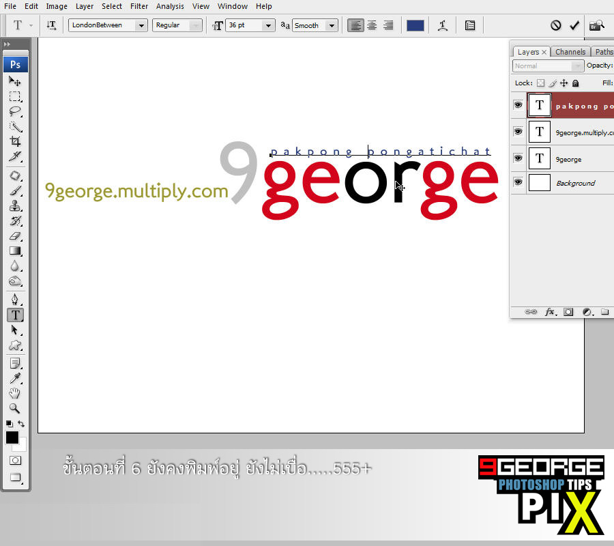Image resolution: width=614 pixels, height=546 pixels.
Task: Toggle the Character and Paragraph palettes
Action: click(470, 25)
